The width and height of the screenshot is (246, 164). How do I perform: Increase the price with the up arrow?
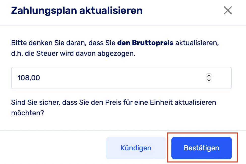point(209,76)
